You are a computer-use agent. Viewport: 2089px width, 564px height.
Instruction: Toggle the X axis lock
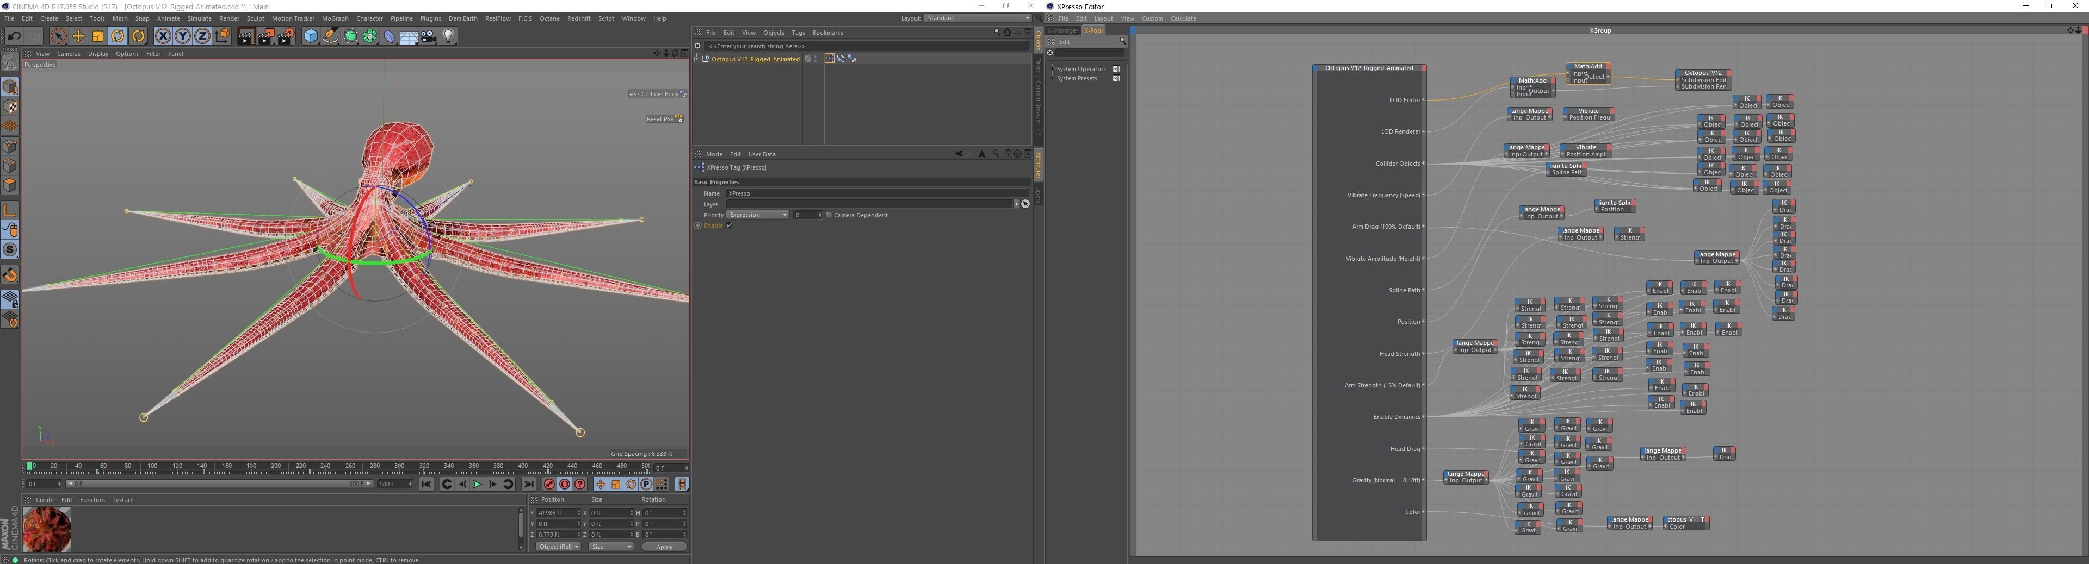[163, 36]
